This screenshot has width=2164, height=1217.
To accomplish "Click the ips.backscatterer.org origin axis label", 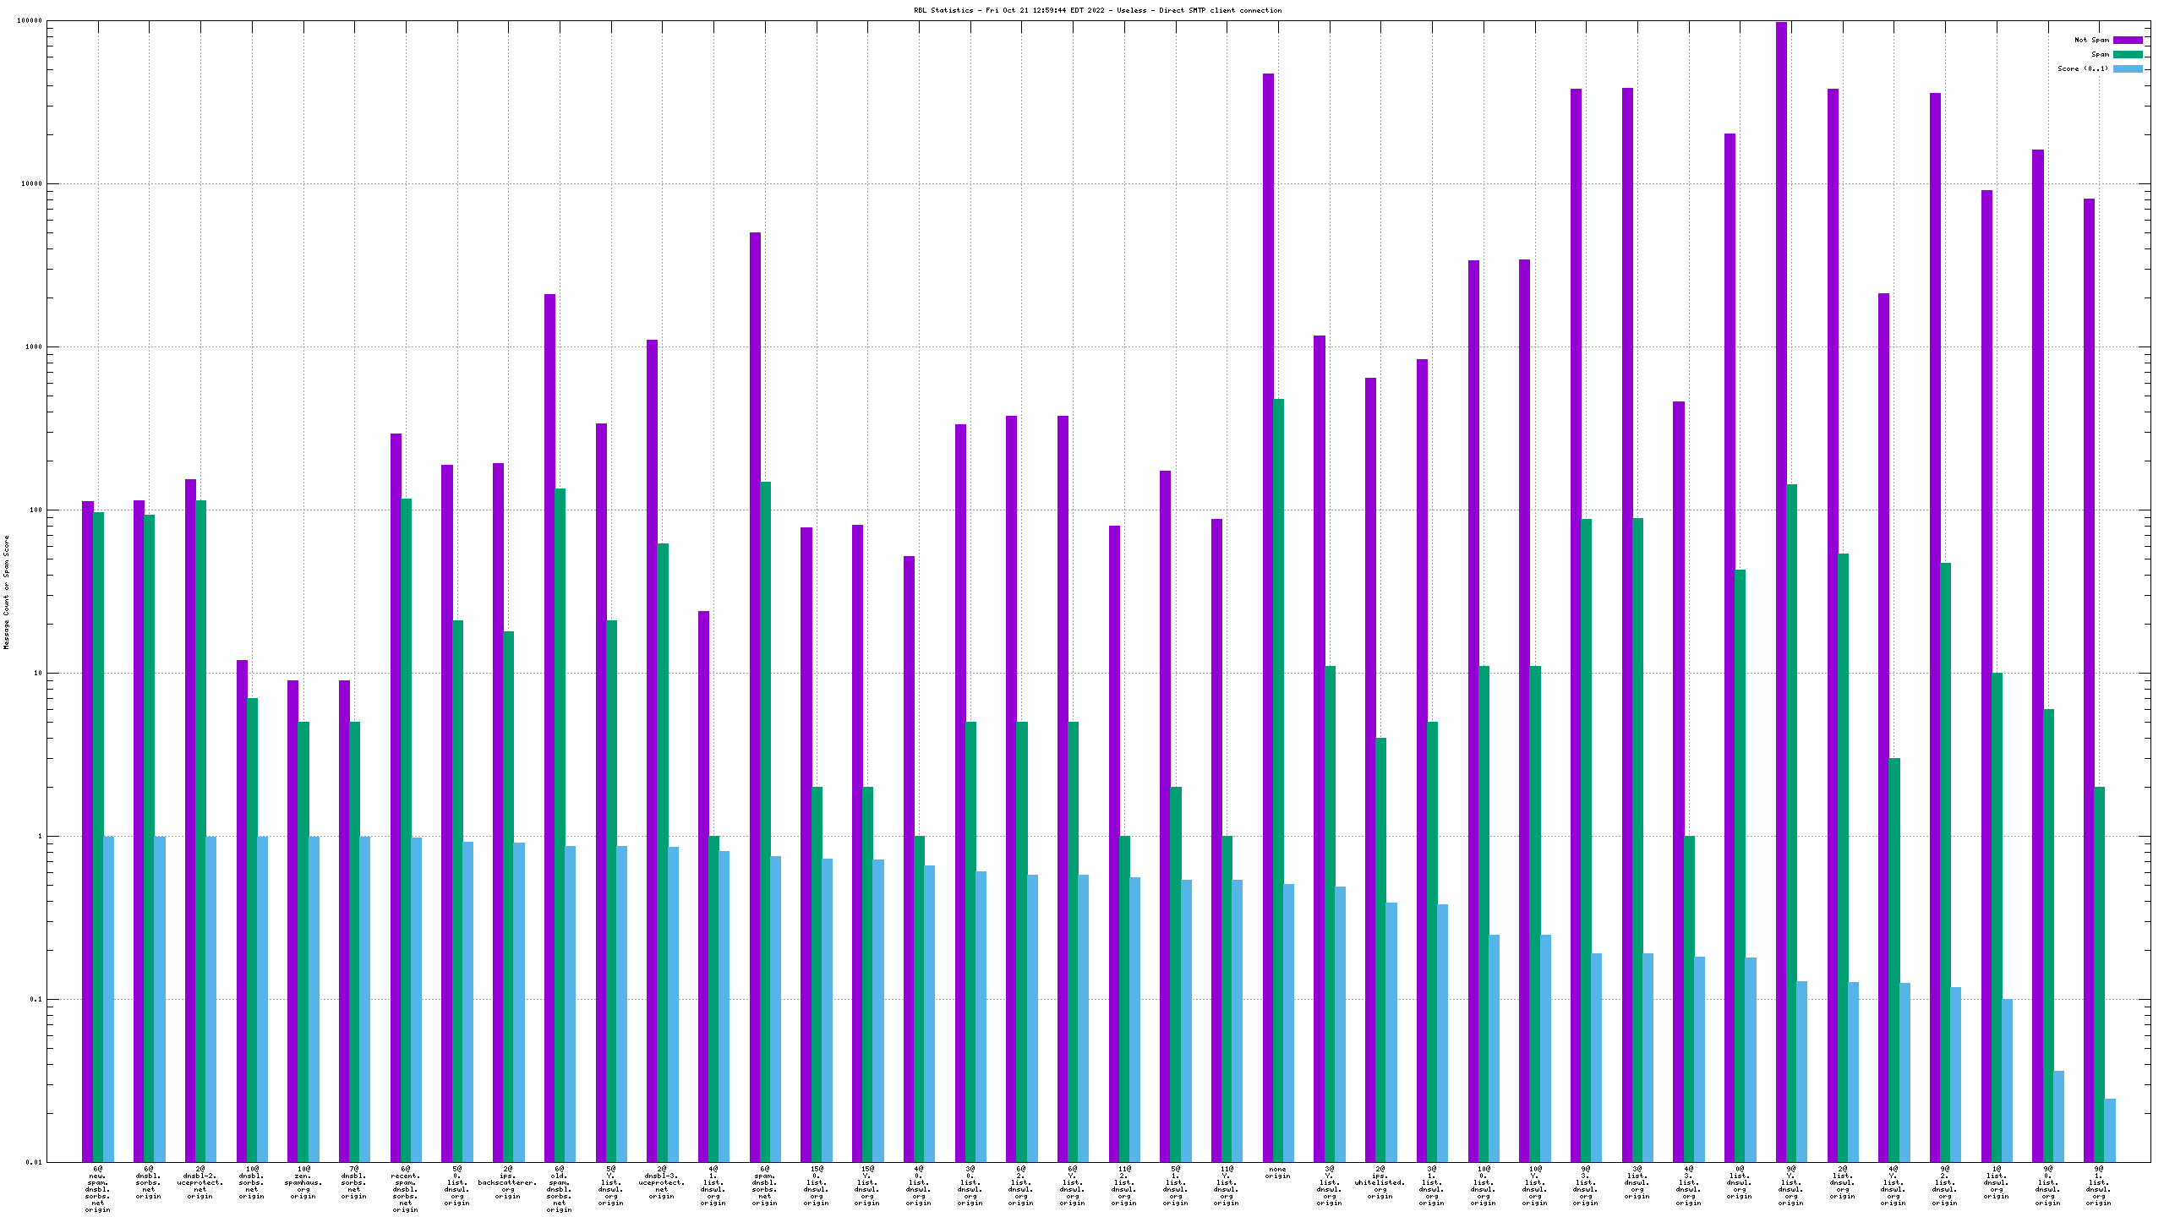I will (x=507, y=1182).
